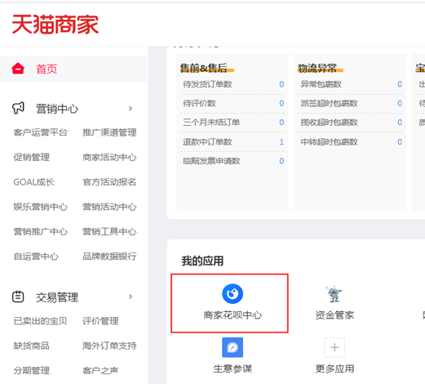Click the 临赔发票申请数 row label
The height and width of the screenshot is (384, 425).
pos(211,161)
